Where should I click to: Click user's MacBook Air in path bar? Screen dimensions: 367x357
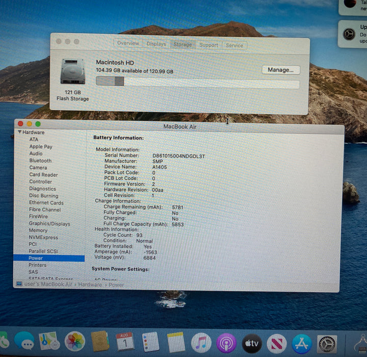tap(48, 284)
